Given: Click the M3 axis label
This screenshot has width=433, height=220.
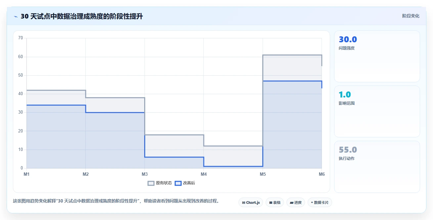Looking at the screenshot, I should tap(145, 174).
